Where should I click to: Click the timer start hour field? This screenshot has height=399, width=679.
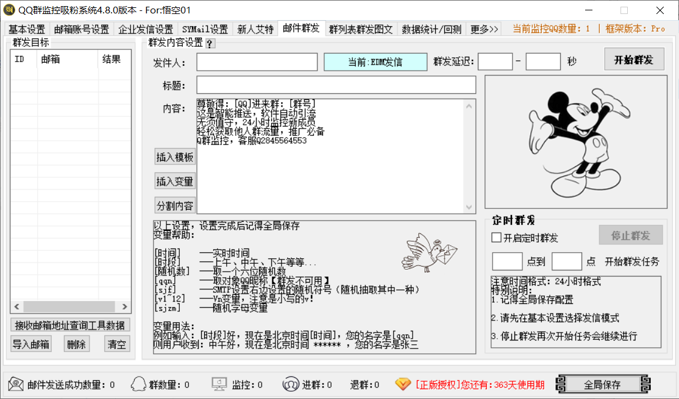tap(507, 261)
